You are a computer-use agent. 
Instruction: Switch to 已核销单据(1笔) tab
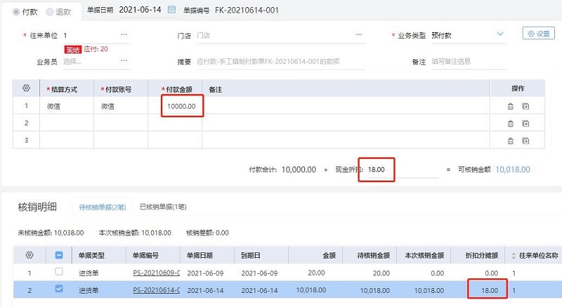[163, 208]
